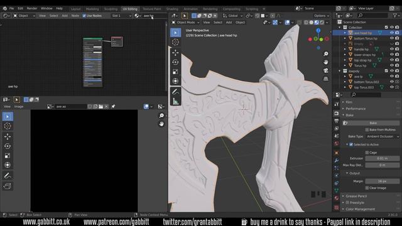This screenshot has width=402, height=226.
Task: Open the Modifier wrench properties tab
Action: pyautogui.click(x=337, y=161)
